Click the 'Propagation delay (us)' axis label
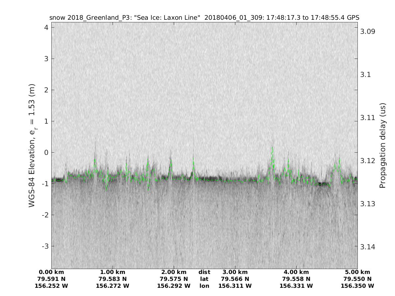 click(x=382, y=146)
